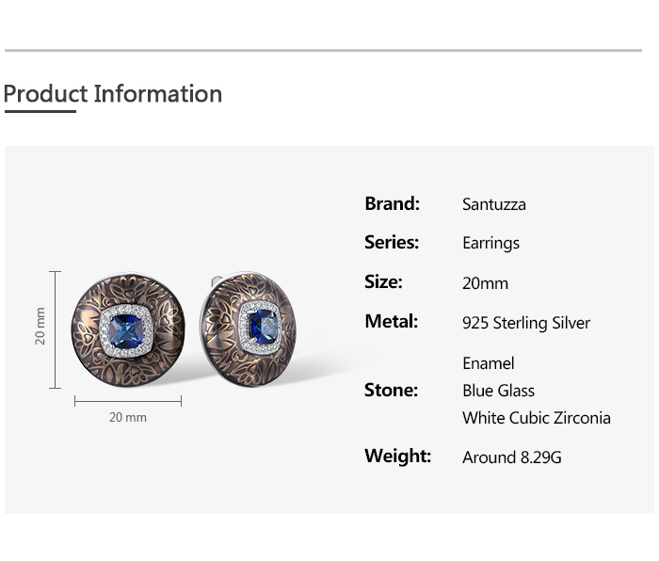Click the Series: label

(392, 243)
